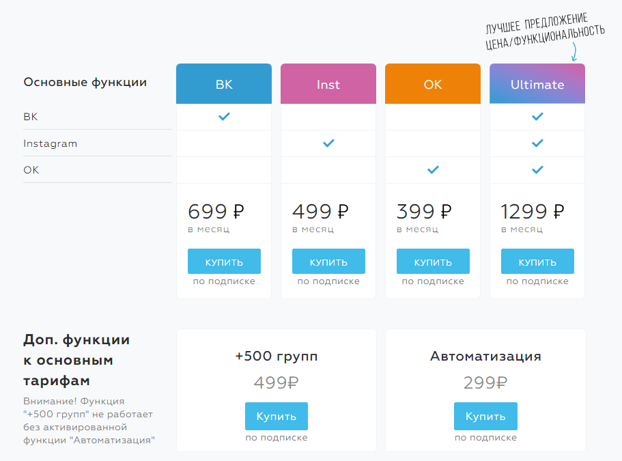622x461 pixels.
Task: Buy the OK plan for 399 ₽
Action: (433, 262)
